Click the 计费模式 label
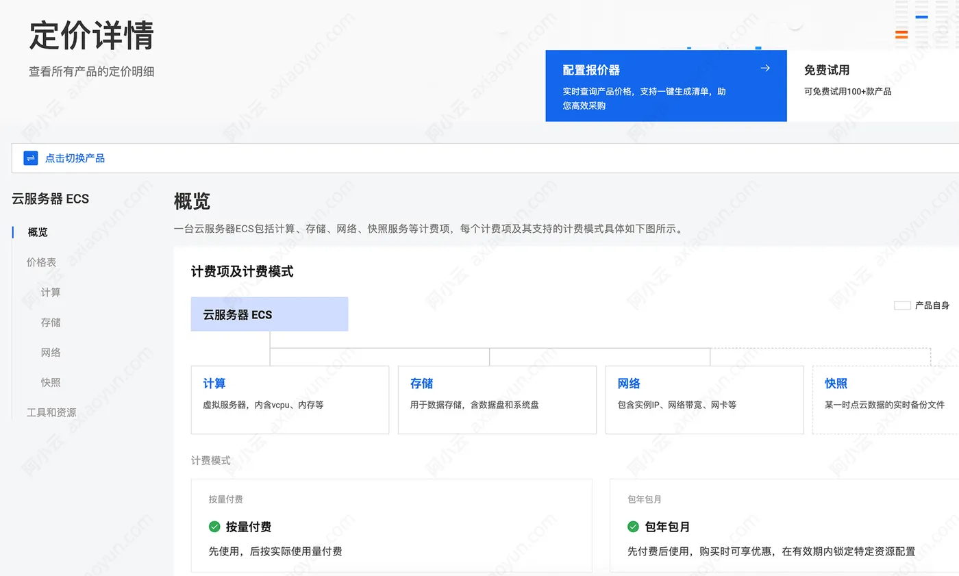The height and width of the screenshot is (576, 959). 211,460
